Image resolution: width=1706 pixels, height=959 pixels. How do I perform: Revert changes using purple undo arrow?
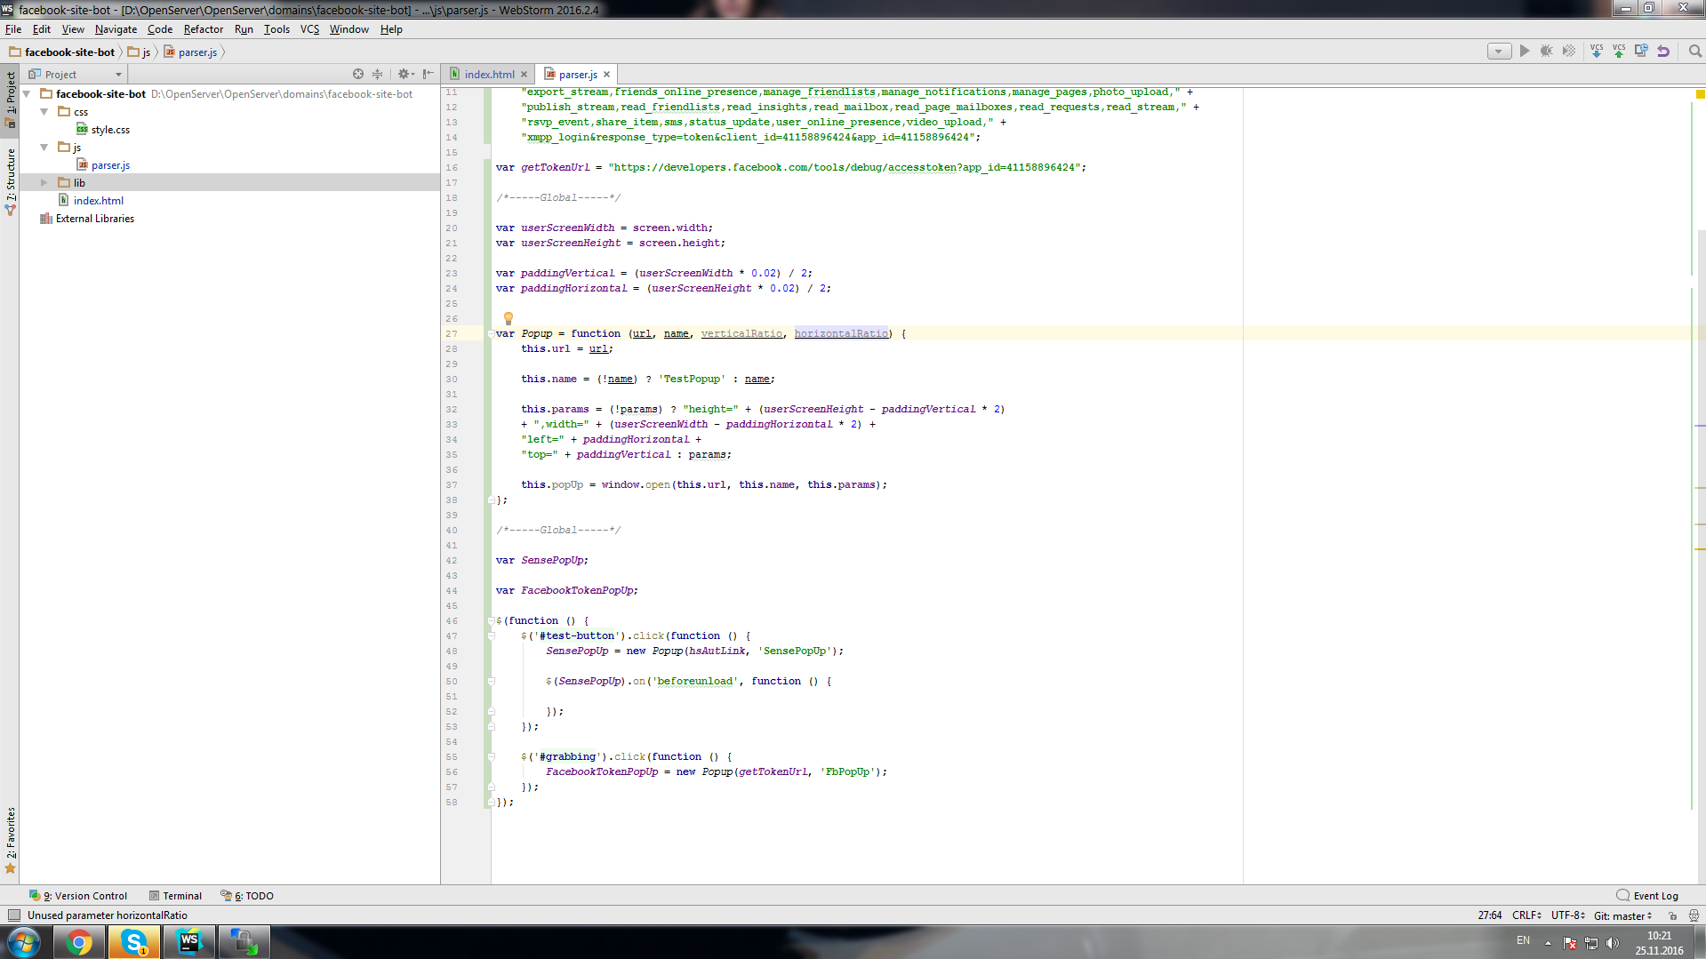pyautogui.click(x=1663, y=52)
